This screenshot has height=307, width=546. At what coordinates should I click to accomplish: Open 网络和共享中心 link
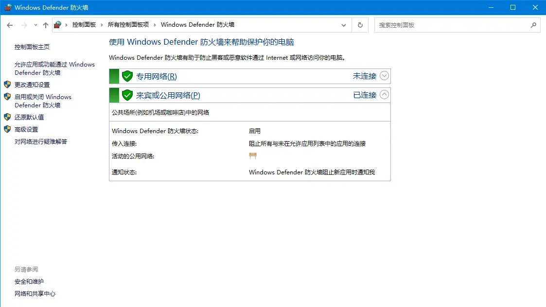35,294
